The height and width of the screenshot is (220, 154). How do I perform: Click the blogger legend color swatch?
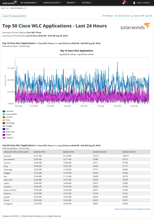click(4, 126)
